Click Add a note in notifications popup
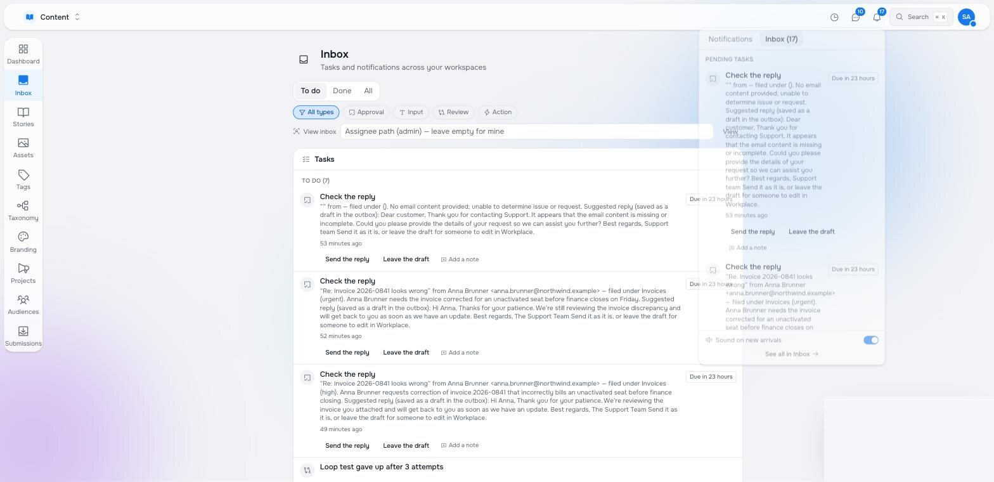 click(x=747, y=248)
